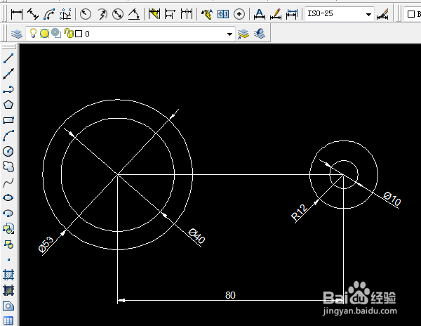
Task: Open the Make Block tool
Action: point(8,244)
